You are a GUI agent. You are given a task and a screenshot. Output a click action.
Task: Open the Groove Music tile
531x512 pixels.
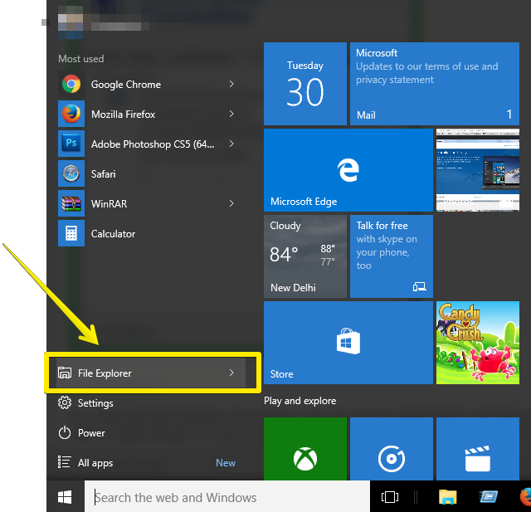tap(392, 449)
